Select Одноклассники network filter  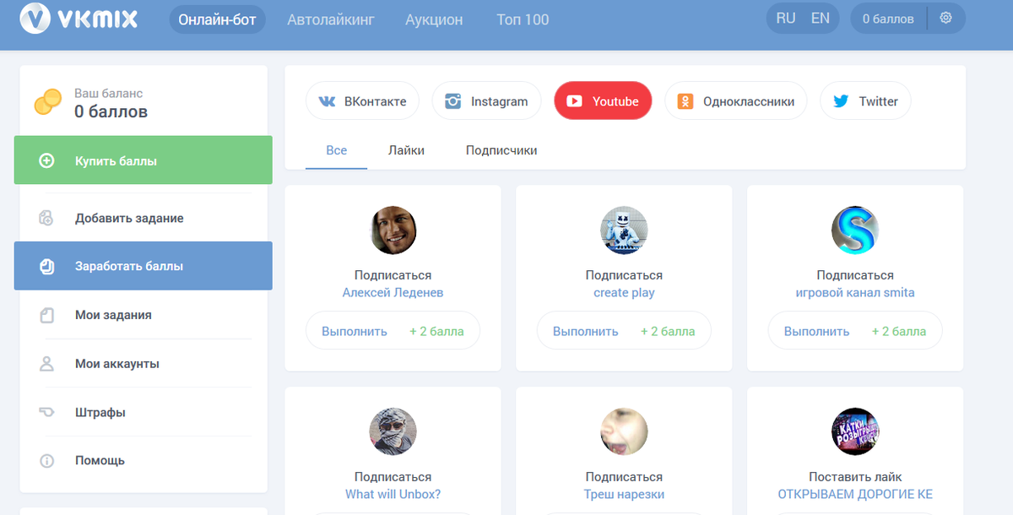pyautogui.click(x=736, y=101)
